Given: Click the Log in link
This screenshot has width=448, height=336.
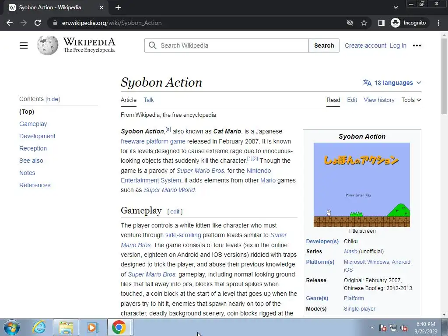Looking at the screenshot, I should click(x=398, y=45).
